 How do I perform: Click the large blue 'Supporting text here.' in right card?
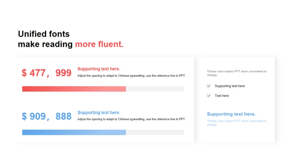(231, 114)
